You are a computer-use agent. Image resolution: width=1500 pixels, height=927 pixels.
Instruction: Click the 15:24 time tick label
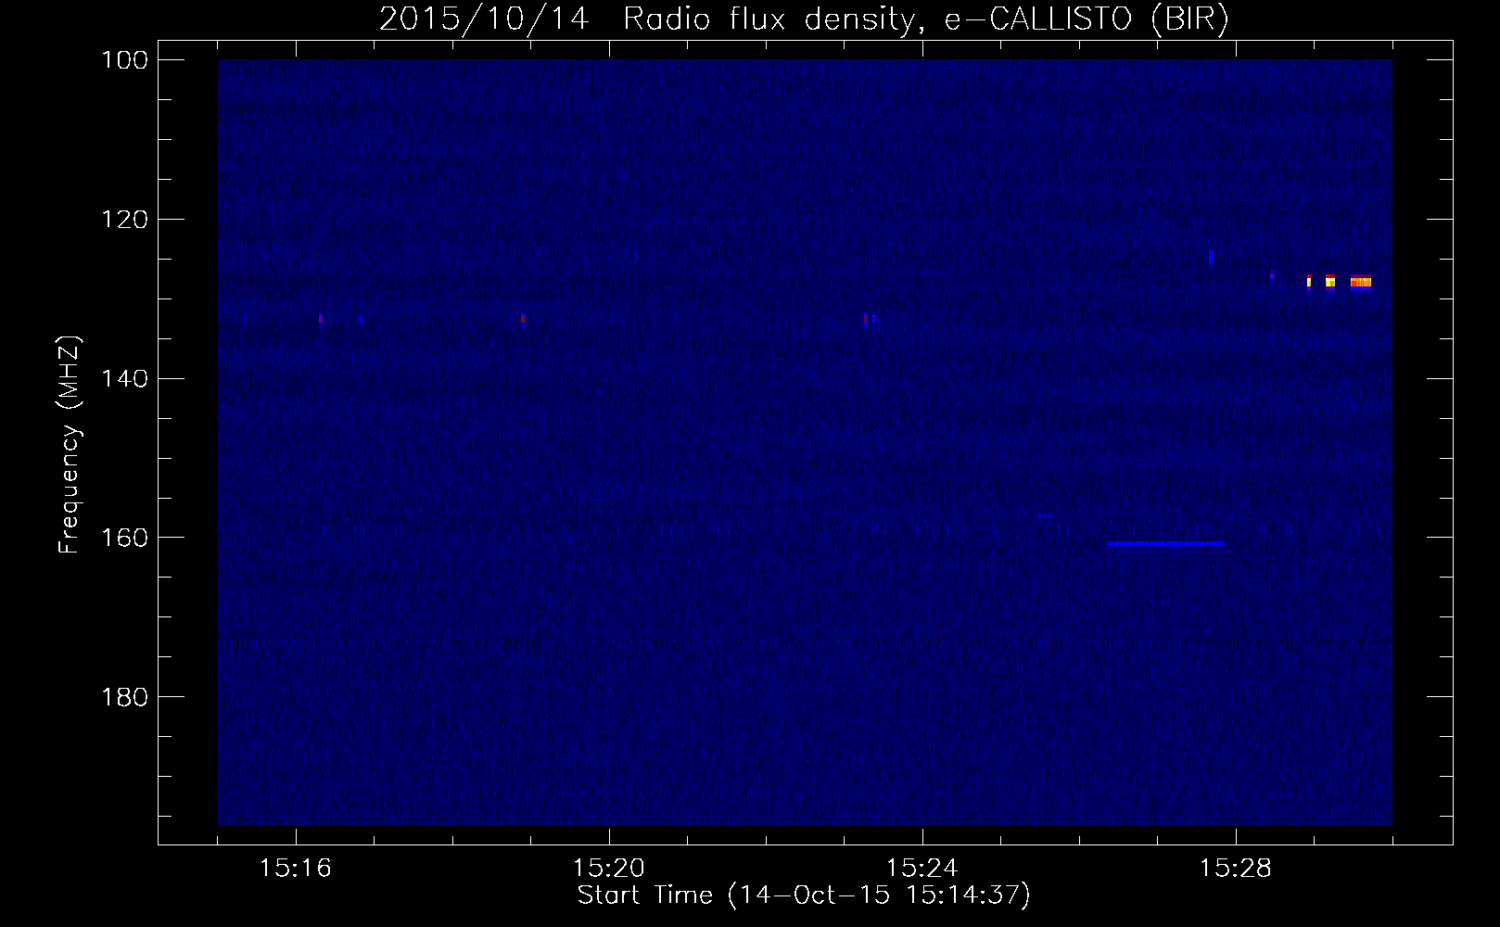(922, 869)
